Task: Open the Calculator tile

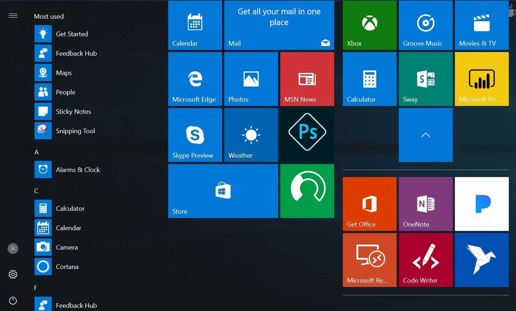Action: point(370,79)
